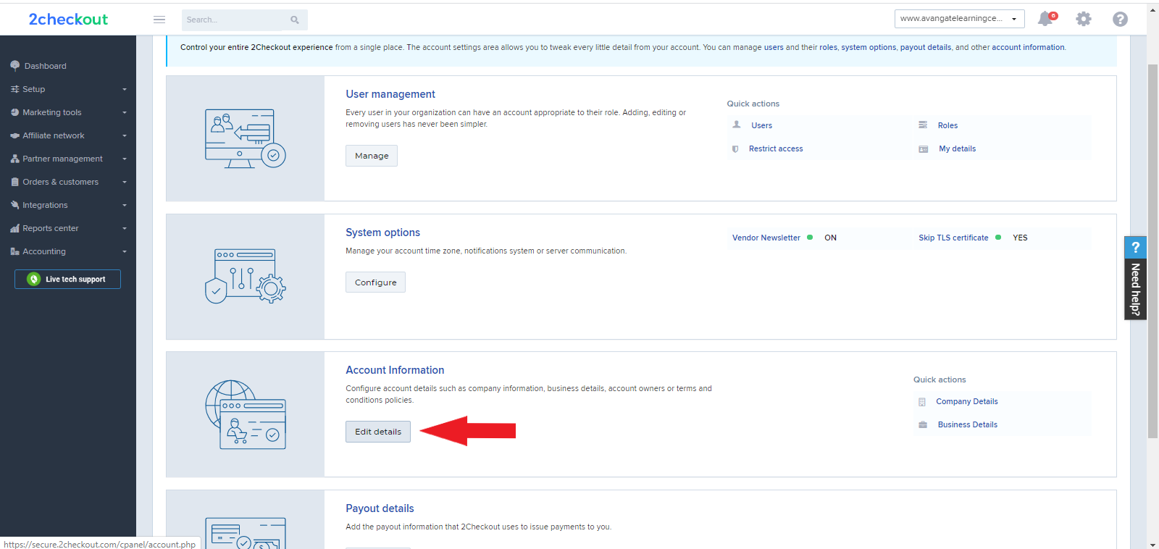This screenshot has height=549, width=1159.
Task: Open the notifications bell
Action: [x=1045, y=19]
